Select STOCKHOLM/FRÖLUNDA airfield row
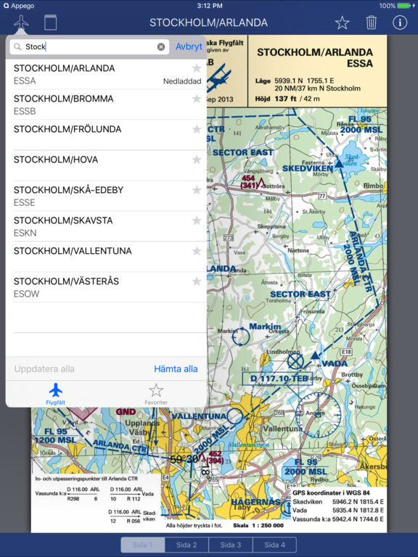This screenshot has height=557, width=418. pos(106,135)
